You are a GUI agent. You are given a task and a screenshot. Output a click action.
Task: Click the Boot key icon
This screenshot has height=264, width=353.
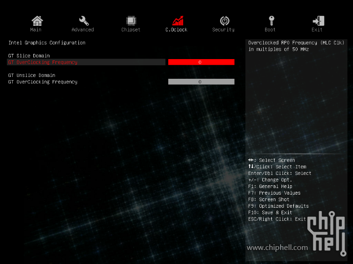pos(272,21)
